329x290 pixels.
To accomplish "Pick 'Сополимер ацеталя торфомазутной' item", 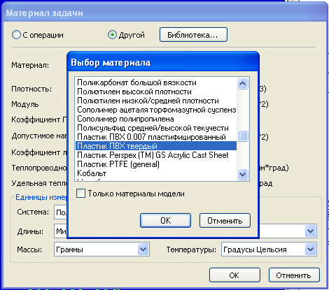I will click(x=156, y=110).
